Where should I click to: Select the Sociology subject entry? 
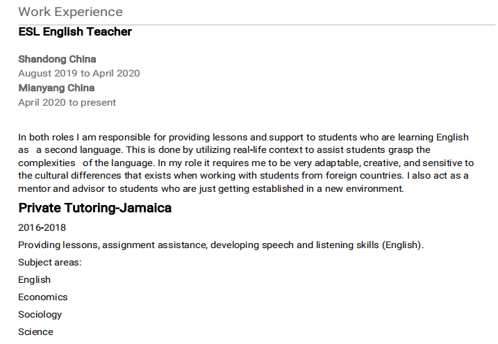tap(40, 314)
